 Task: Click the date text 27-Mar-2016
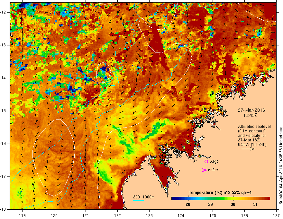coord(251,110)
